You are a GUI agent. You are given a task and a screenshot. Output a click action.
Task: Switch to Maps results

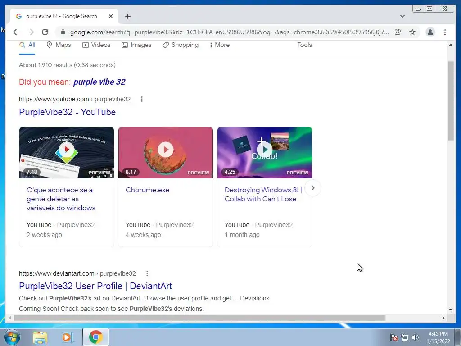tap(59, 45)
